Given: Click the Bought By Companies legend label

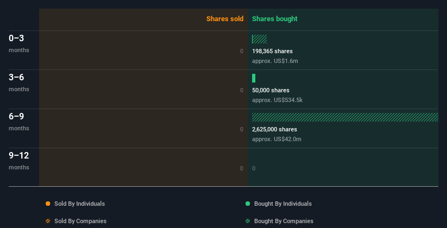Looking at the screenshot, I should tap(284, 221).
